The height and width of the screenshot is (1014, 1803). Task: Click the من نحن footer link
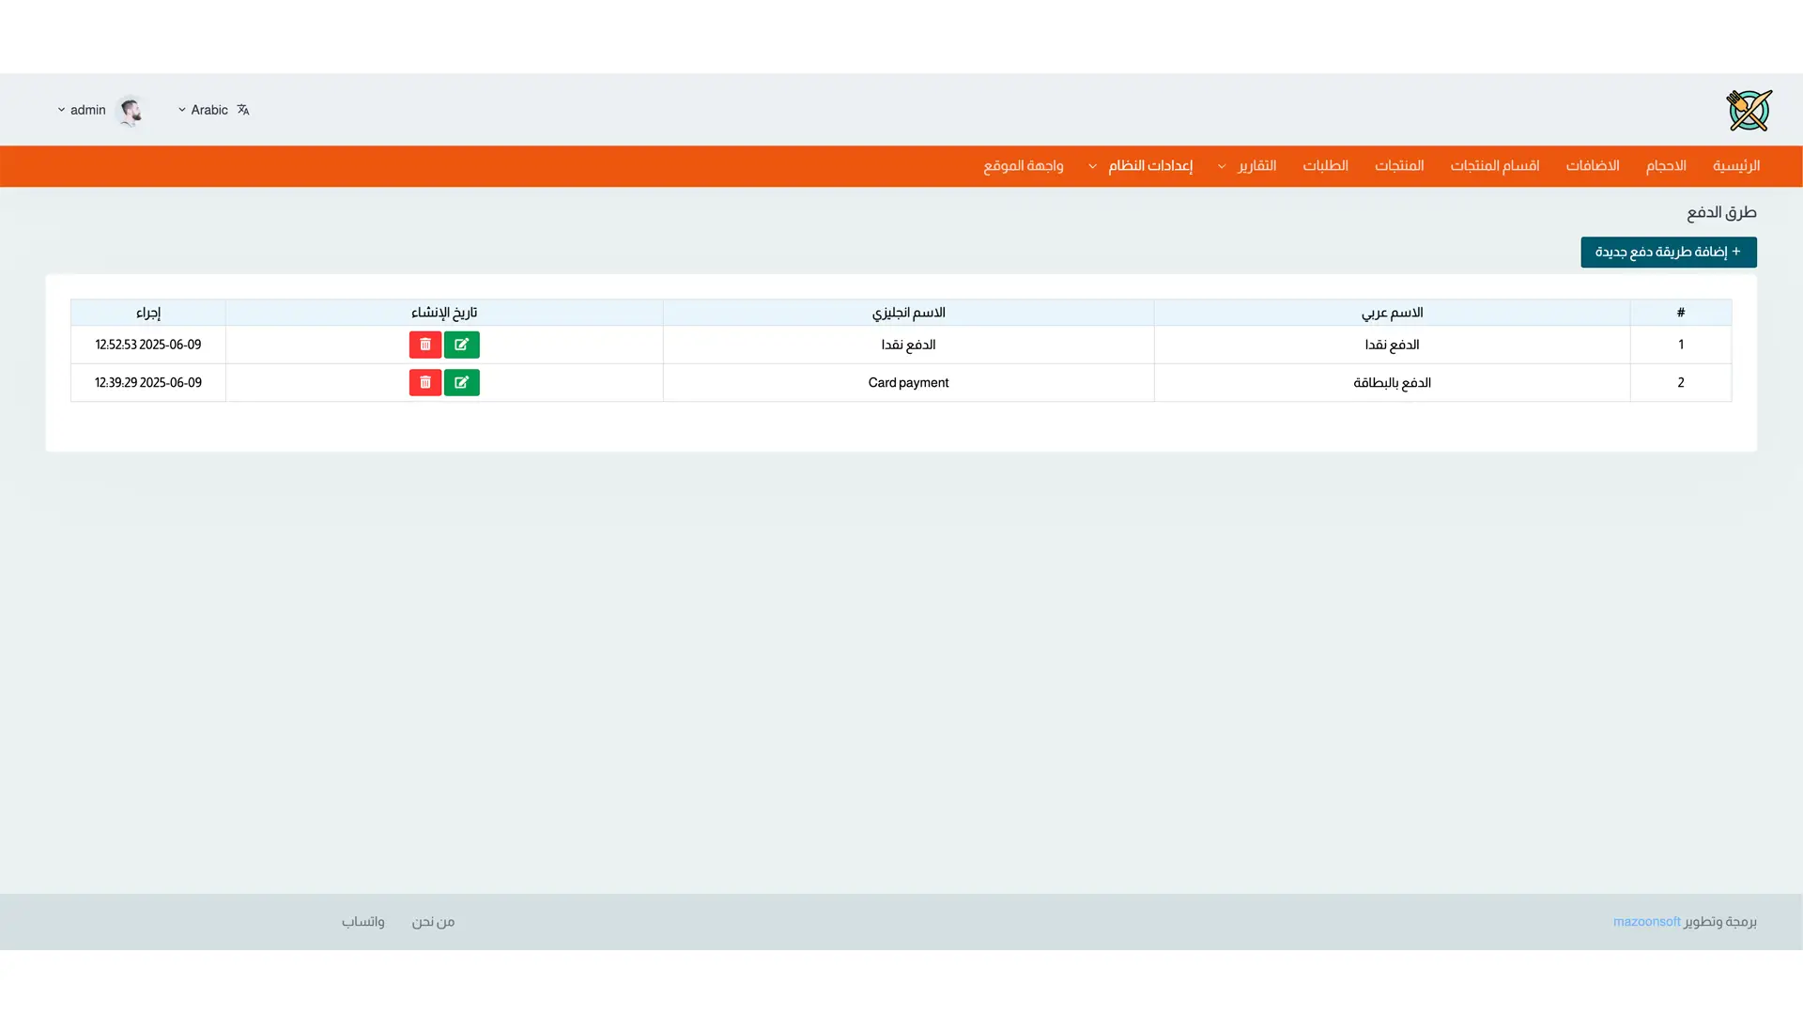coord(433,922)
